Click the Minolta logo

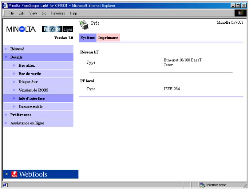click(x=21, y=29)
